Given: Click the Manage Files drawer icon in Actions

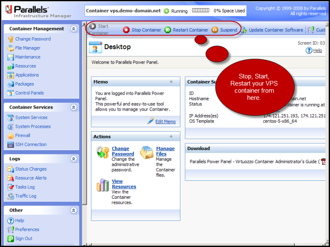Looking at the screenshot, I should (147, 153).
